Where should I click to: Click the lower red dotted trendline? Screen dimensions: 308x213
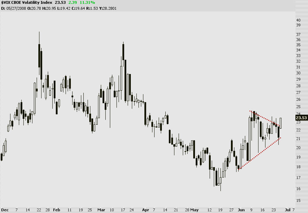coord(259,153)
